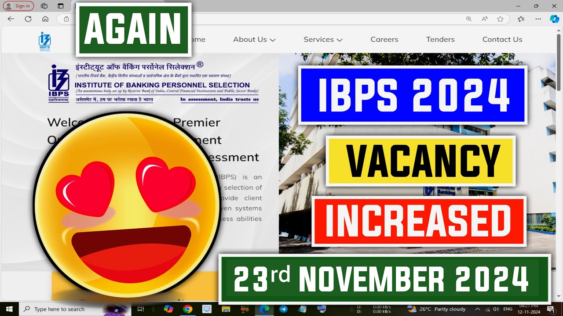Click the Institute of Banking Personnel Selection heading
Viewport: 563px width, 316px height.
(x=162, y=85)
